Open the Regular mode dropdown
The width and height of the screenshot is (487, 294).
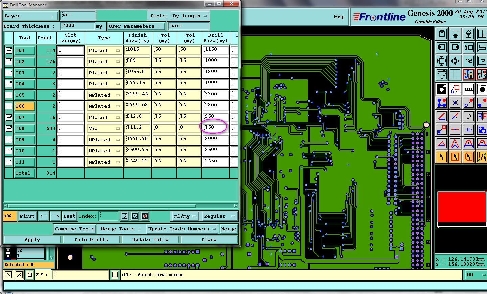tap(219, 216)
